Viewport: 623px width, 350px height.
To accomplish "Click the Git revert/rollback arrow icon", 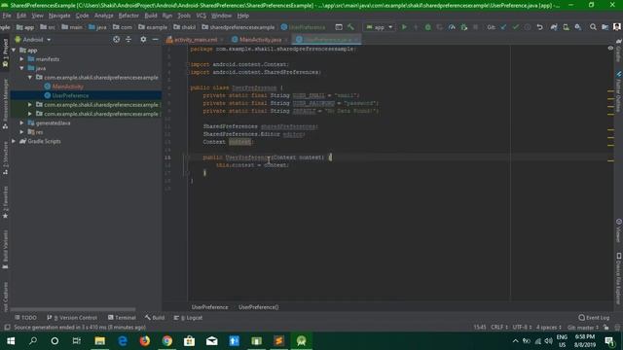I will [x=539, y=27].
